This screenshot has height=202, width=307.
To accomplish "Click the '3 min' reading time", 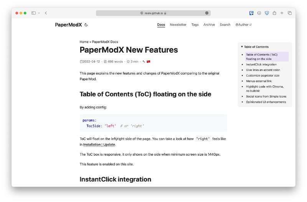I will pyautogui.click(x=132, y=62).
